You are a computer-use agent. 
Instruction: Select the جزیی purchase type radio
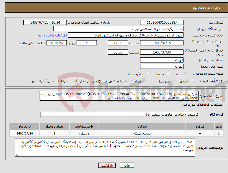pos(192,80)
